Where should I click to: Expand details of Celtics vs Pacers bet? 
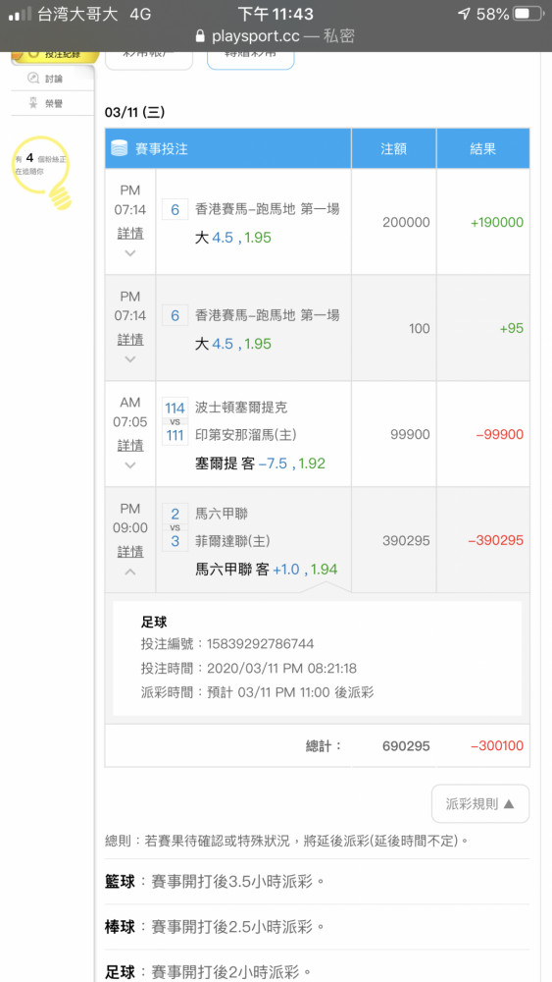(130, 464)
